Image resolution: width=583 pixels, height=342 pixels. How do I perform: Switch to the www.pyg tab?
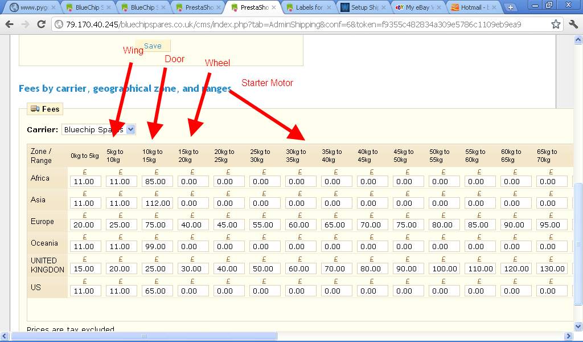pos(32,7)
